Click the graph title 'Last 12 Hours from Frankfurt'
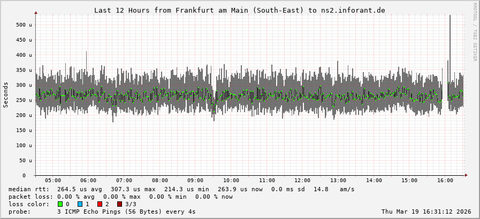The image size is (480, 219). coord(239,10)
